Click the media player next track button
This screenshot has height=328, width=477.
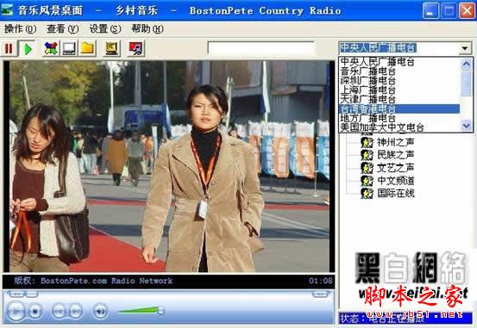pyautogui.click(x=76, y=311)
